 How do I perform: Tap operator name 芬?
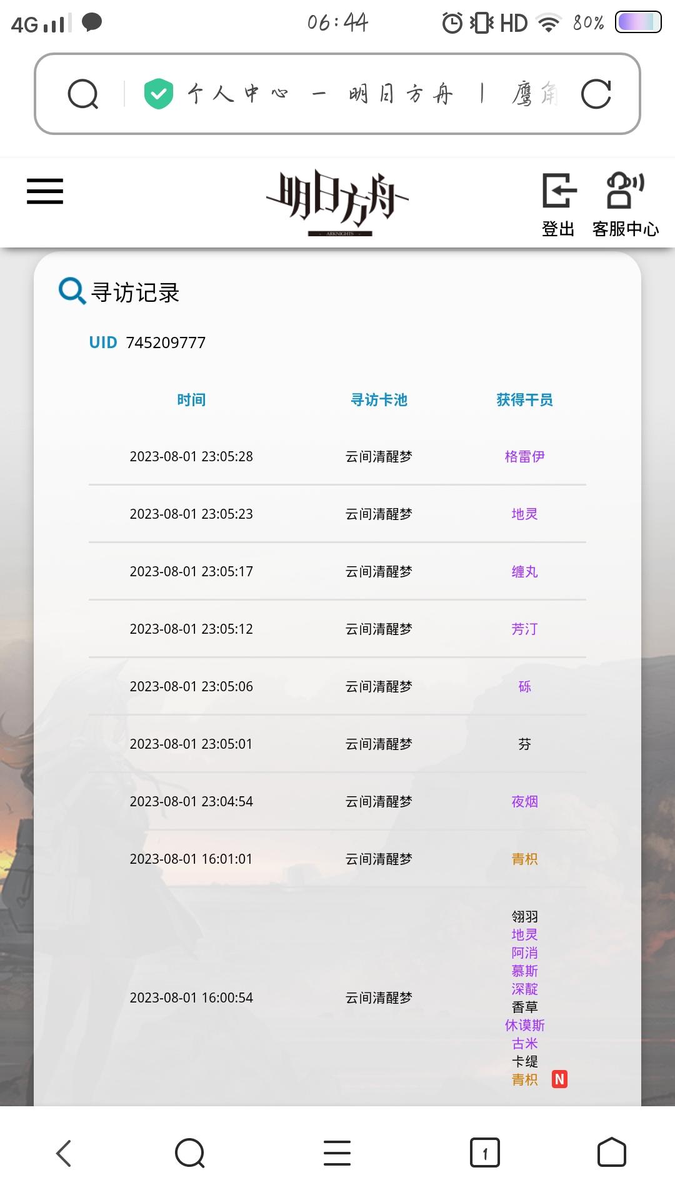coord(525,744)
